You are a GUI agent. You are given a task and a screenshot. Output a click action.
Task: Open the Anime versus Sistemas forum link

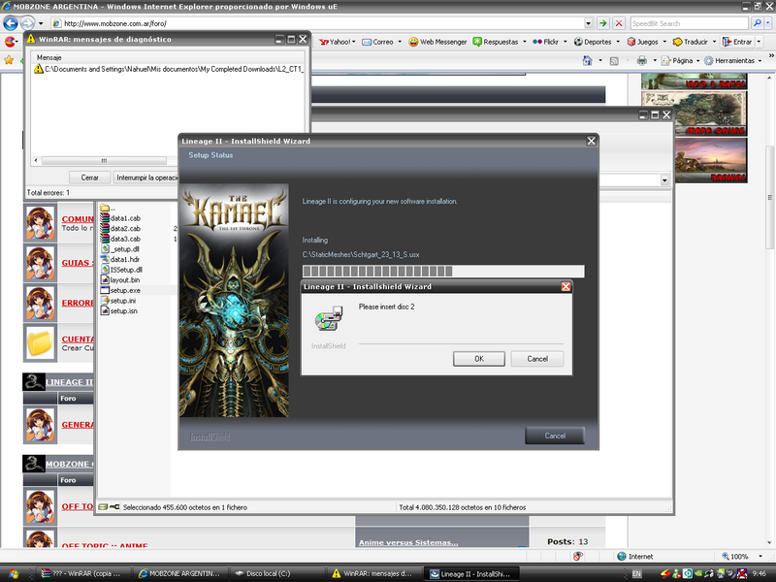pyautogui.click(x=407, y=542)
